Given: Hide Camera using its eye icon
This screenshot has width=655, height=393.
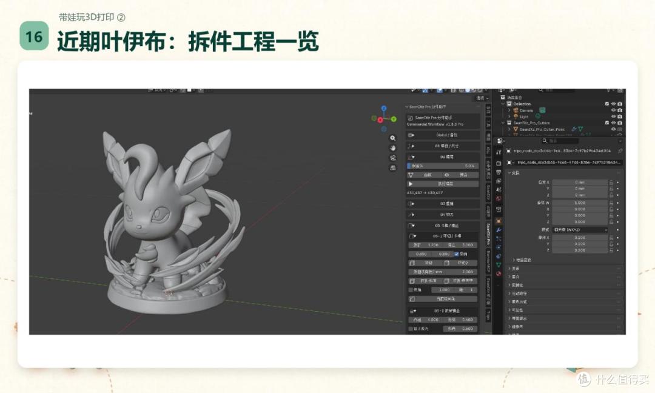Looking at the screenshot, I should click(613, 110).
